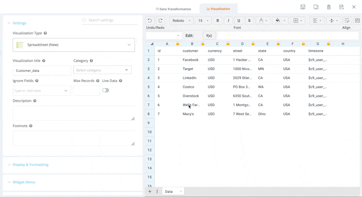362x197 pixels.
Task: Click the Redo arrow icon
Action: (x=160, y=21)
